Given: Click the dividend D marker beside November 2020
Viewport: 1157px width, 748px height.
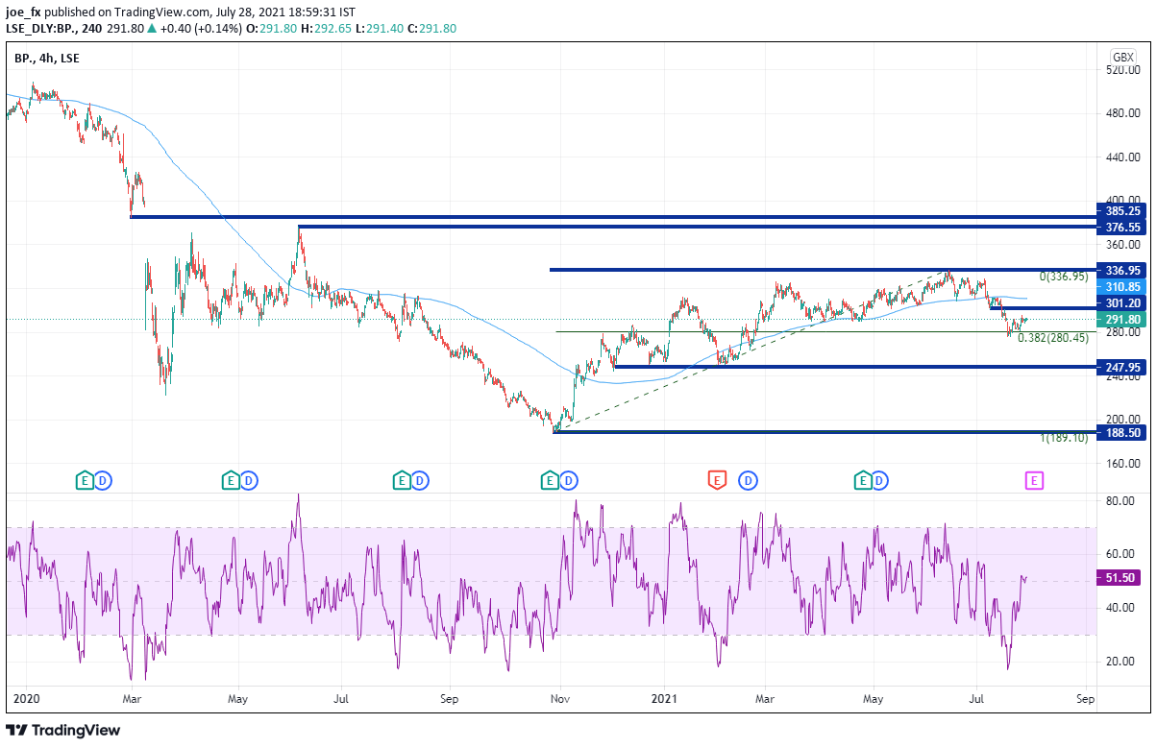Looking at the screenshot, I should coord(568,479).
